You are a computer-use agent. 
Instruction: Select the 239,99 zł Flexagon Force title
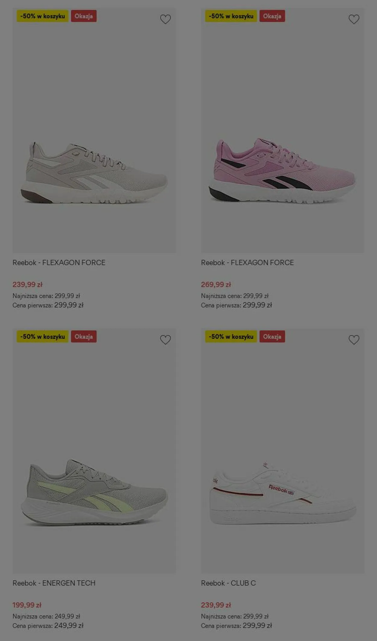point(59,263)
